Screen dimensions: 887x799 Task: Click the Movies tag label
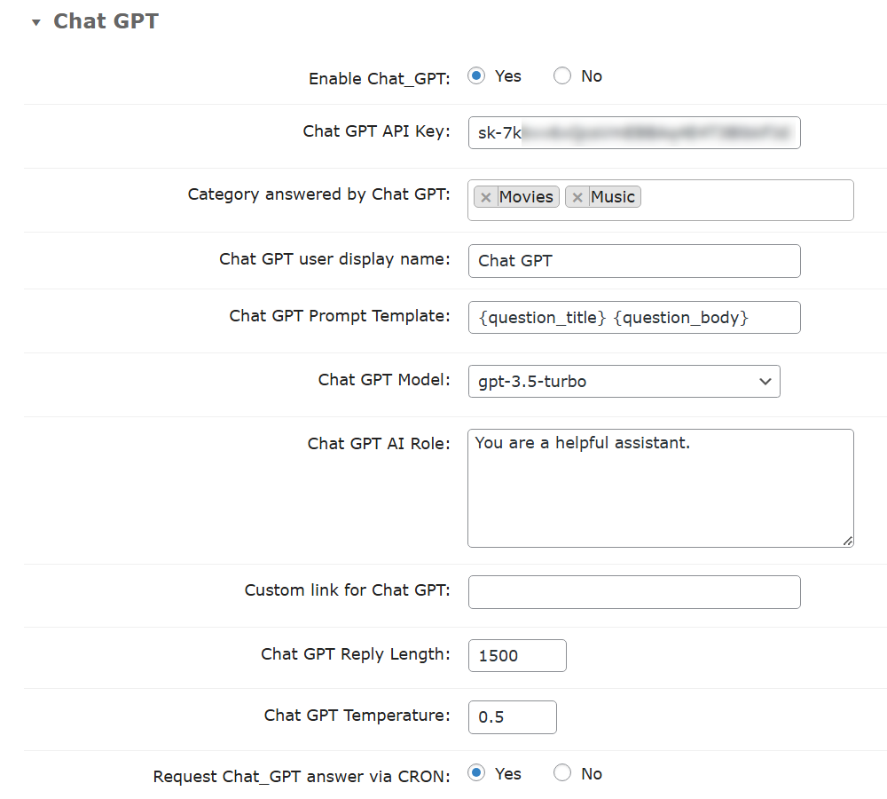(526, 197)
